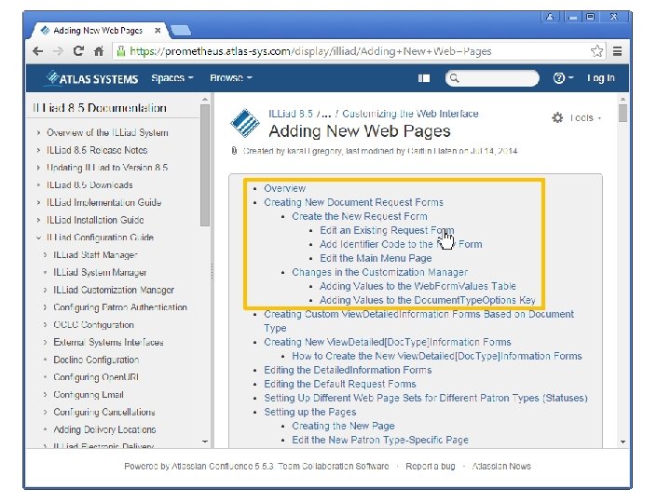Jump to Edit the Main Menu Page
This screenshot has height=503, width=671.
tap(376, 258)
